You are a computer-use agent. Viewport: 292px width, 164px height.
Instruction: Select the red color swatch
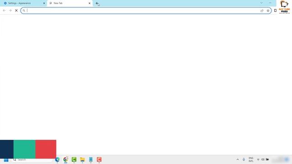click(46, 149)
